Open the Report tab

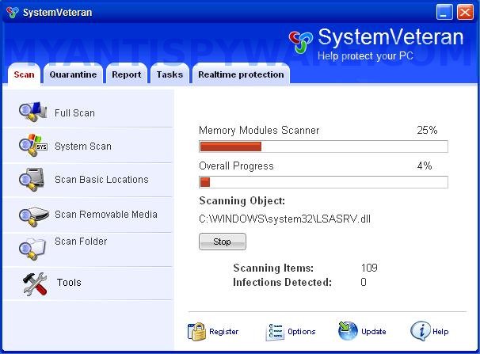(127, 74)
